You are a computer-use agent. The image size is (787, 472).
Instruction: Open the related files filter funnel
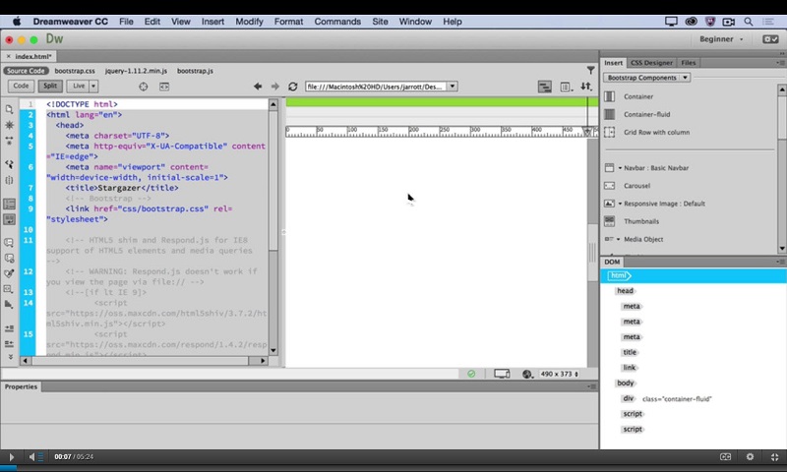point(591,70)
